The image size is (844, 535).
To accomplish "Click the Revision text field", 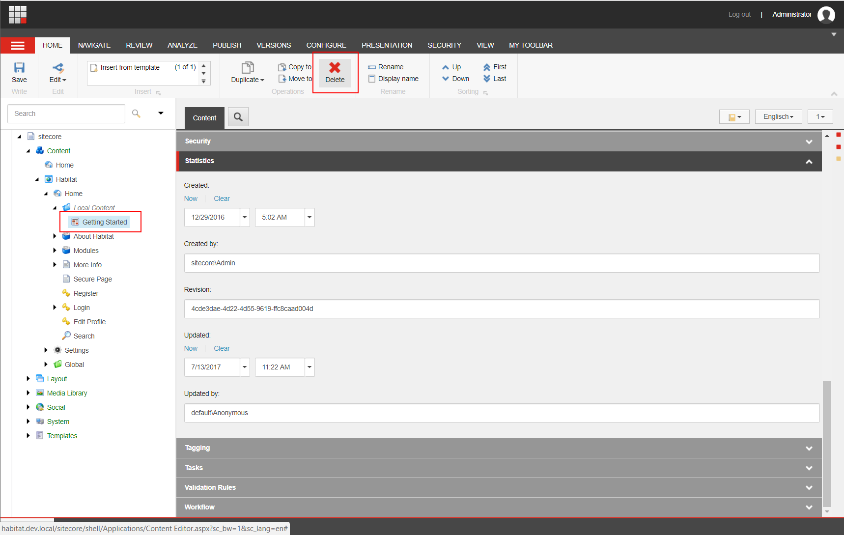I will tap(502, 309).
